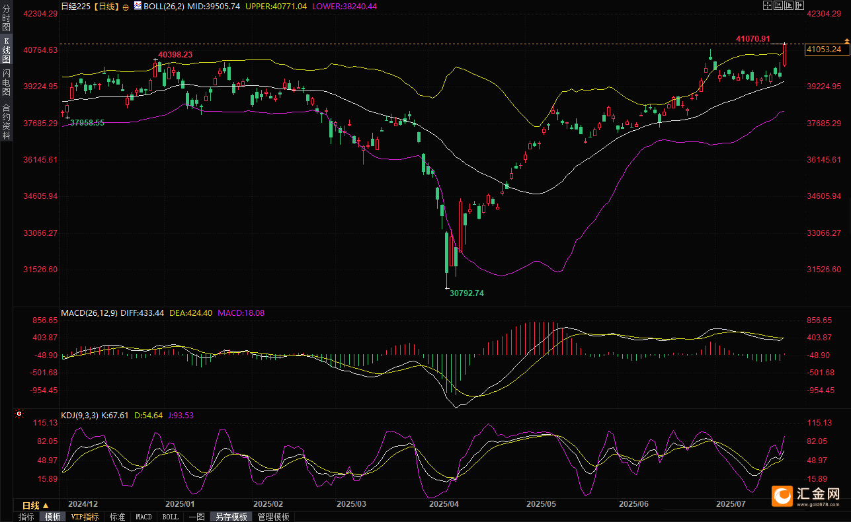The height and width of the screenshot is (522, 851).
Task: Click the DIFF:433.44 value
Action: (142, 313)
